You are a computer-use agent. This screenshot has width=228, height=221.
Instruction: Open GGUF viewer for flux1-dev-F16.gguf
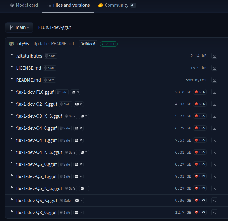click(x=75, y=92)
